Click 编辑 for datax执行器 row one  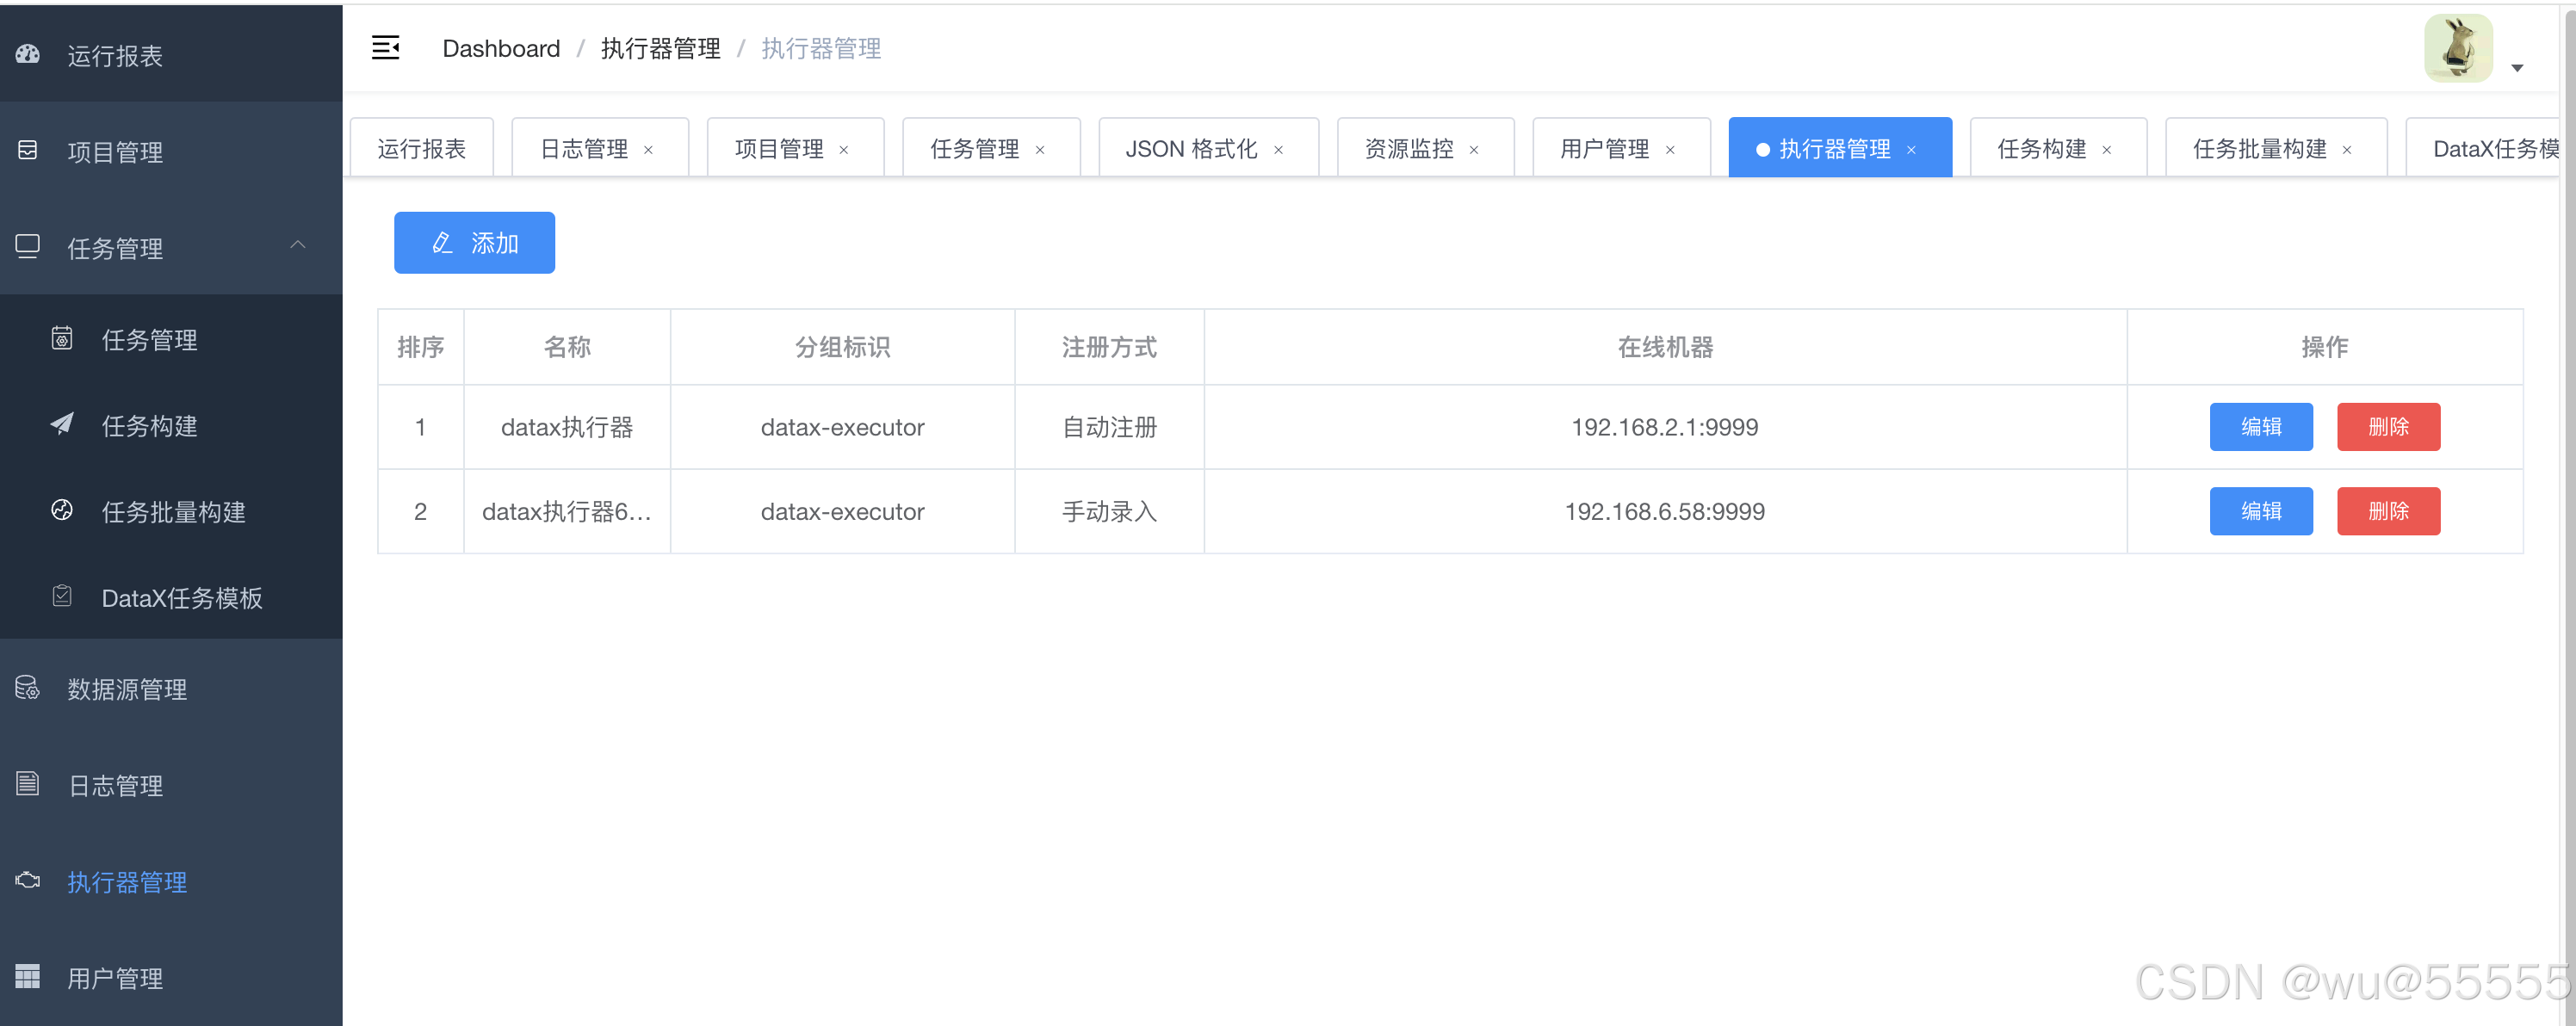2260,427
